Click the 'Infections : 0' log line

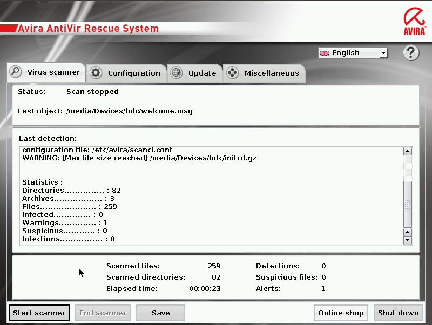click(69, 239)
